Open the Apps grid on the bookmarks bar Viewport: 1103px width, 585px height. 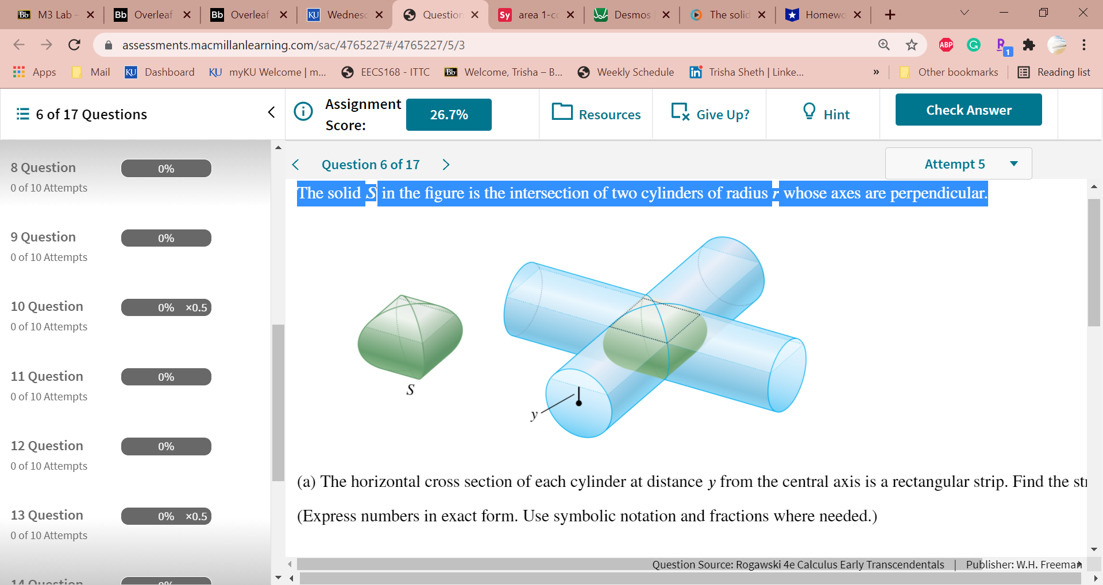19,72
